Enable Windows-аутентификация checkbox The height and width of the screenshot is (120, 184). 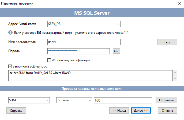click(49, 60)
